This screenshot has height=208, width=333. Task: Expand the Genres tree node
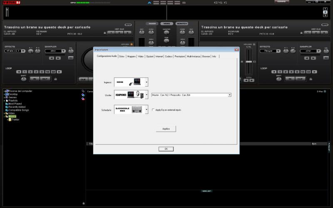[4, 98]
